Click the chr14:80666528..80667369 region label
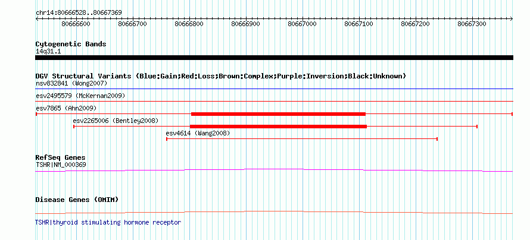The image size is (530, 240). (79, 12)
